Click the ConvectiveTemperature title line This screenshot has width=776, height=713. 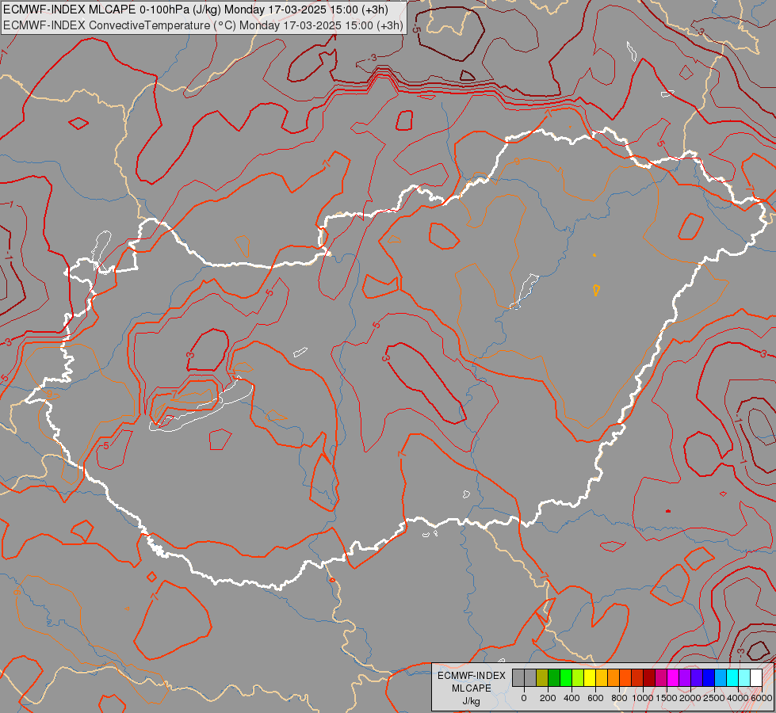point(204,25)
